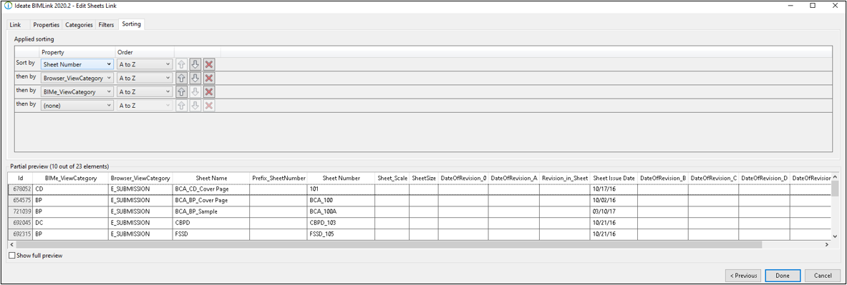Click Id cell 678052
This screenshot has width=847, height=285.
(x=21, y=189)
